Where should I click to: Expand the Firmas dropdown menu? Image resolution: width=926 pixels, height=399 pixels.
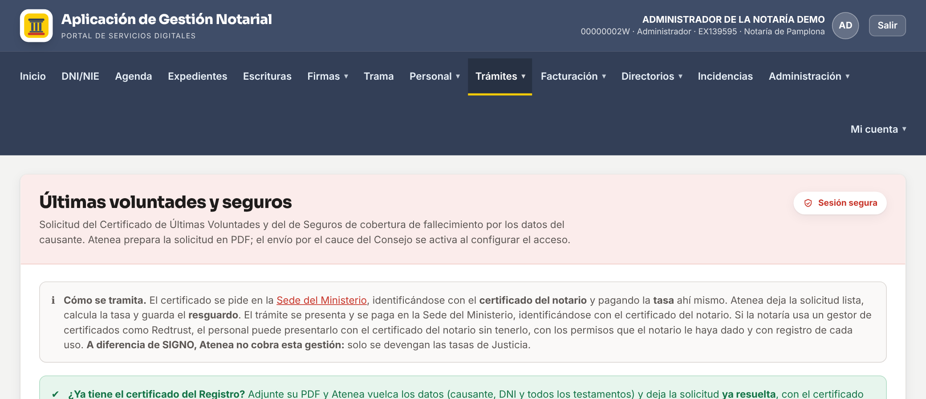[x=328, y=76]
